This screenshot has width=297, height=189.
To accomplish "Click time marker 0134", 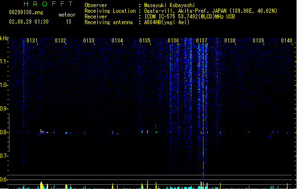I will pyautogui.click(x=117, y=41).
